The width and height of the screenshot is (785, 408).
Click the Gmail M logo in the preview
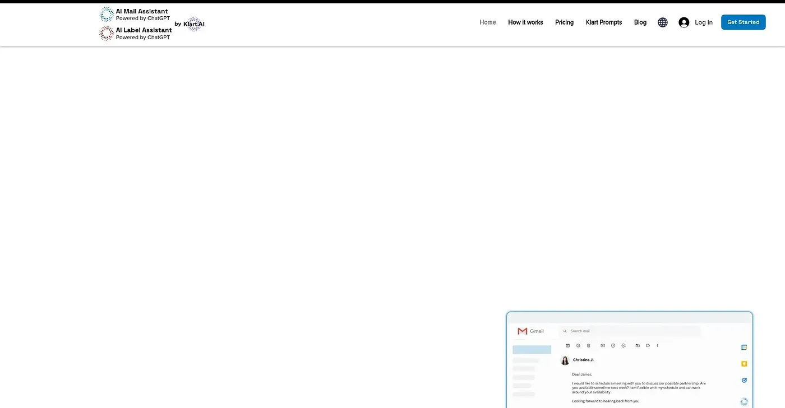(x=523, y=331)
